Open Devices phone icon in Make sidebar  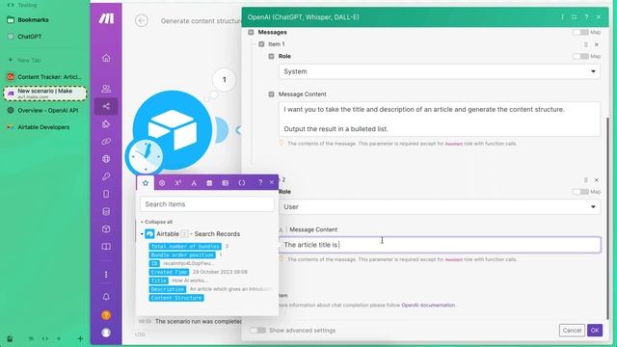tap(106, 194)
